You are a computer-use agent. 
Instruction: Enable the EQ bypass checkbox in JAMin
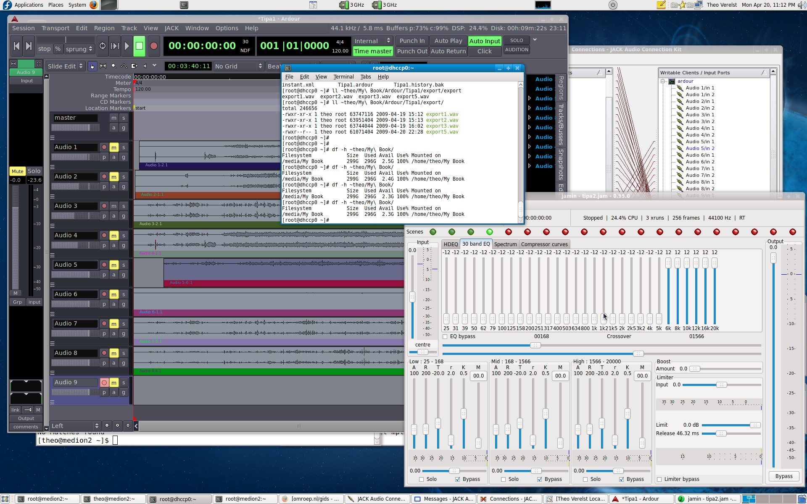(445, 336)
